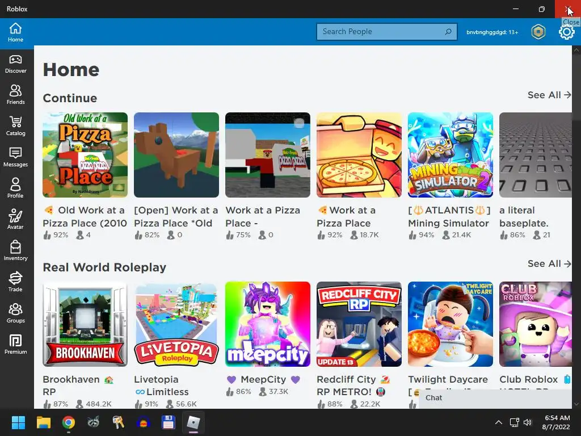Open Google Chrome from taskbar
The image size is (581, 436).
[69, 422]
